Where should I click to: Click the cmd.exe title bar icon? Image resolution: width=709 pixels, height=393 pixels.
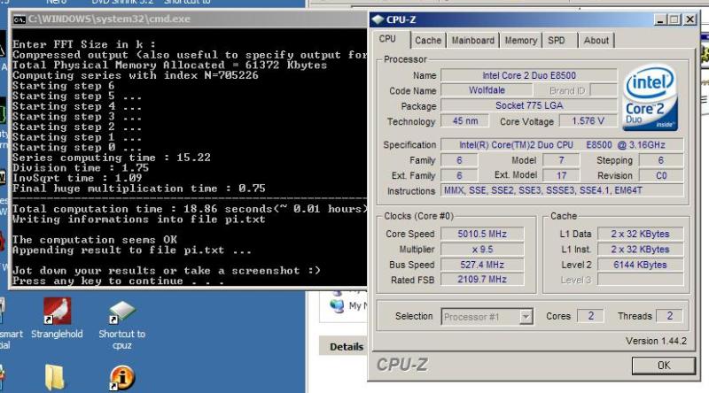tap(19, 19)
